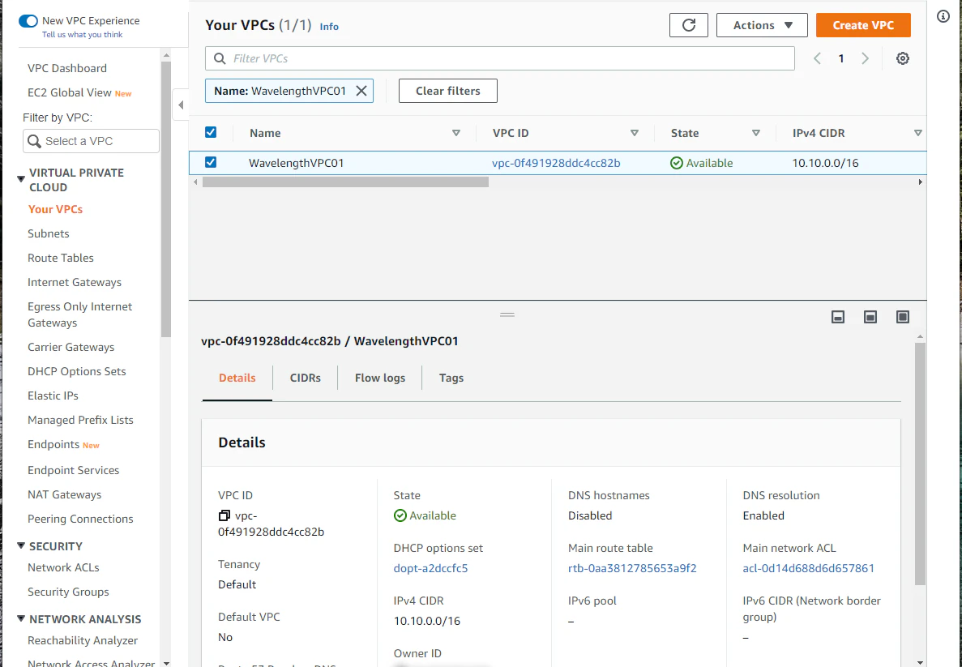Open Security Groups page
Viewport: 962px width, 667px height.
pyautogui.click(x=68, y=592)
